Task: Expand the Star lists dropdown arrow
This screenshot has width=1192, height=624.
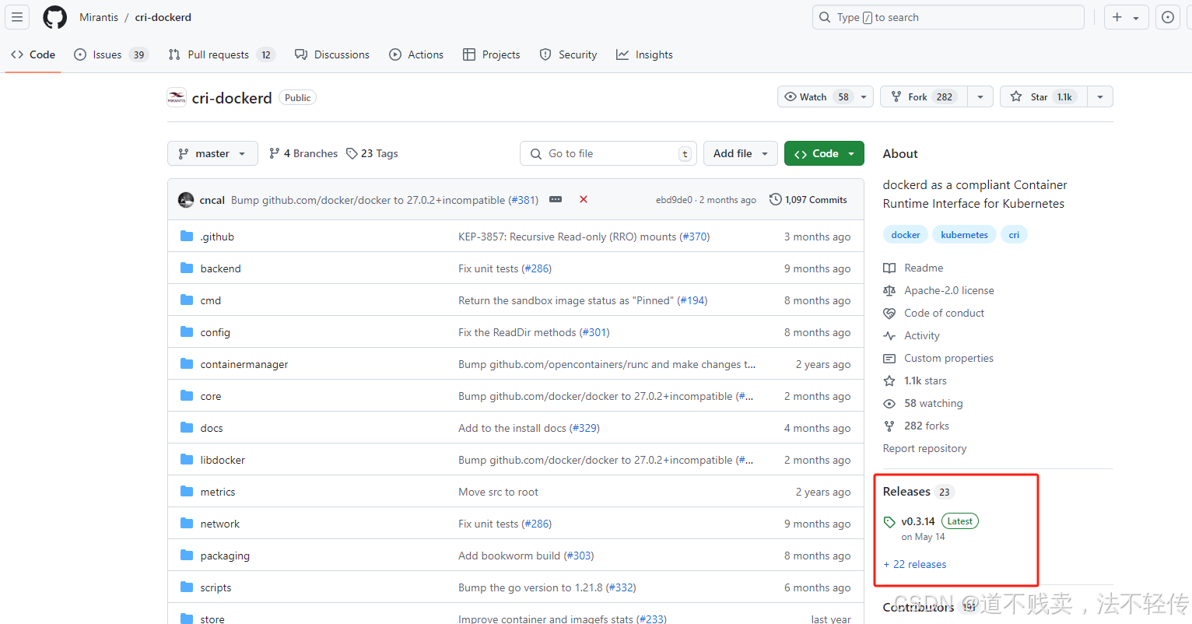Action: pyautogui.click(x=1100, y=97)
